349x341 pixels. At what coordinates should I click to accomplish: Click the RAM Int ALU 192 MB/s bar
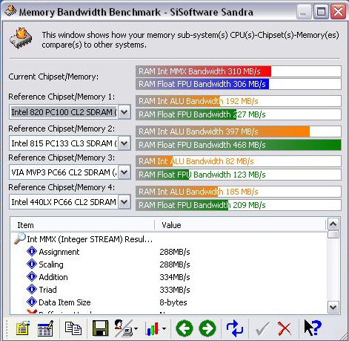click(x=239, y=101)
